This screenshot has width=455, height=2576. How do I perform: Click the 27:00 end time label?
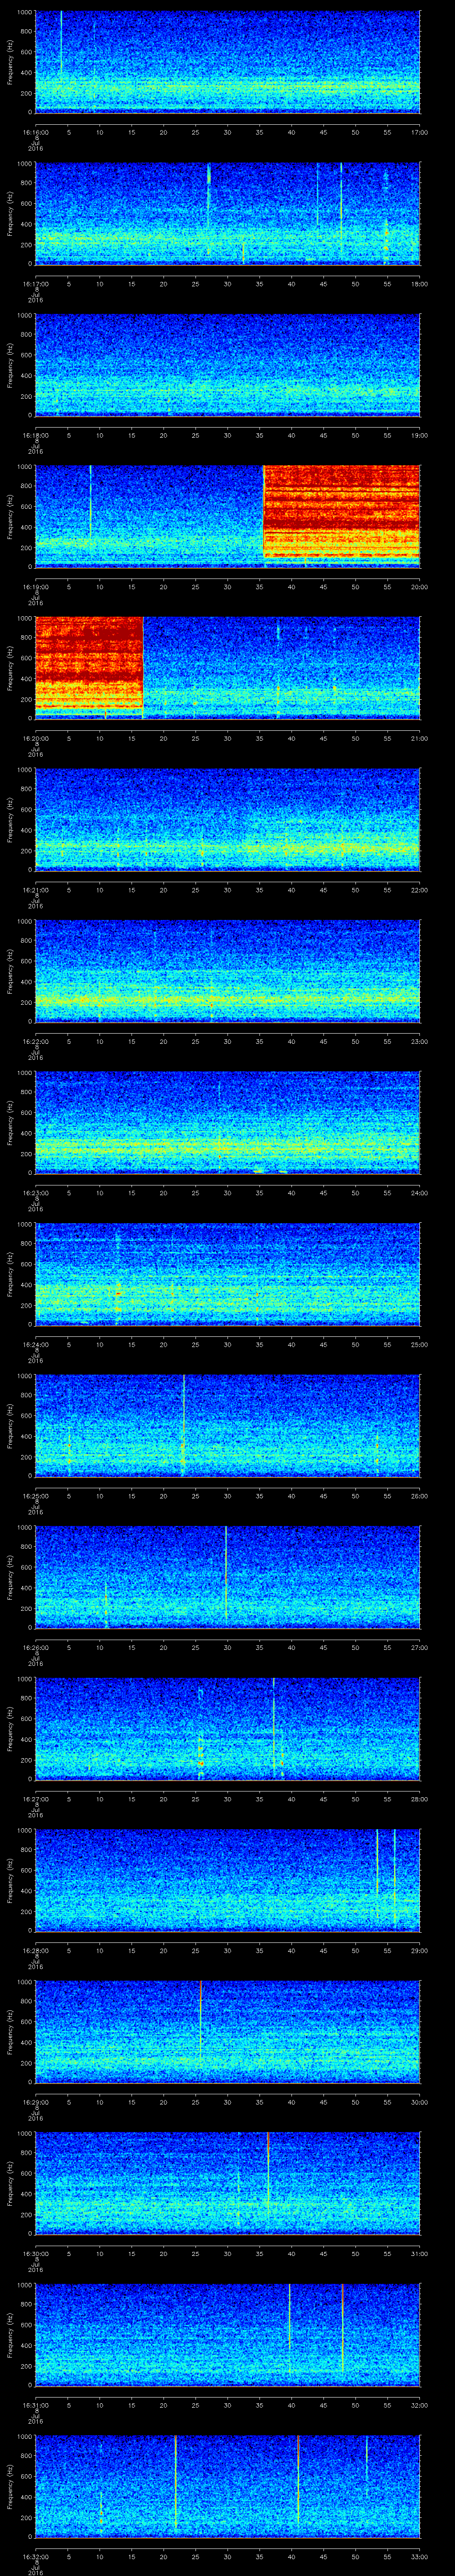[x=420, y=1648]
